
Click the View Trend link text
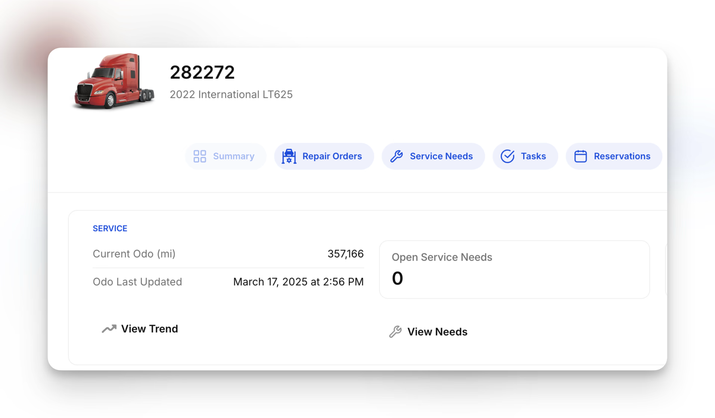(149, 329)
